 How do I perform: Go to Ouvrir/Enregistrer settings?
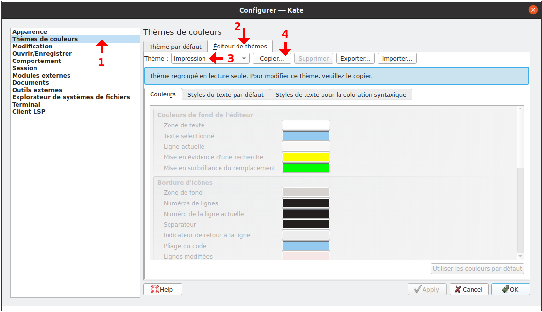[75, 53]
